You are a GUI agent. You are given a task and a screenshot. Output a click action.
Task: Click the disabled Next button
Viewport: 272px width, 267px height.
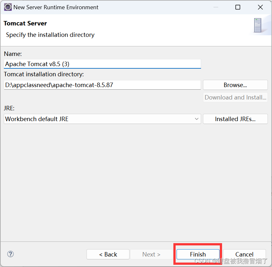[151, 254]
